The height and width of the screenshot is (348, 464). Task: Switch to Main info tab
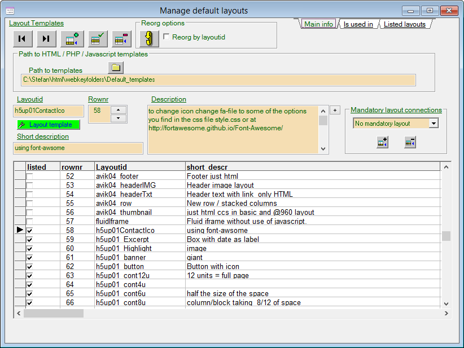318,24
